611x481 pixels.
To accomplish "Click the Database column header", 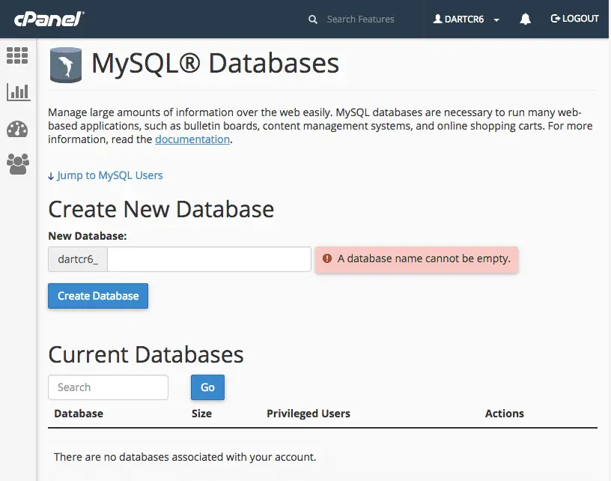I will click(79, 414).
